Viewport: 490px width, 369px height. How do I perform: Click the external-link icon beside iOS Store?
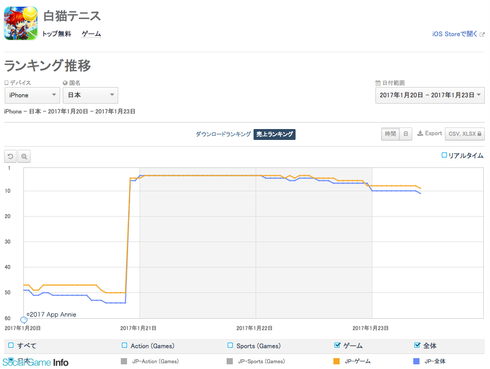pyautogui.click(x=482, y=34)
